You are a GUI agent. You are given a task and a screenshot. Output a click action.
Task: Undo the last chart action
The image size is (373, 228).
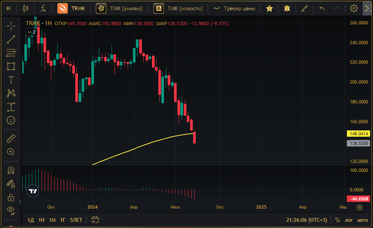[322, 9]
